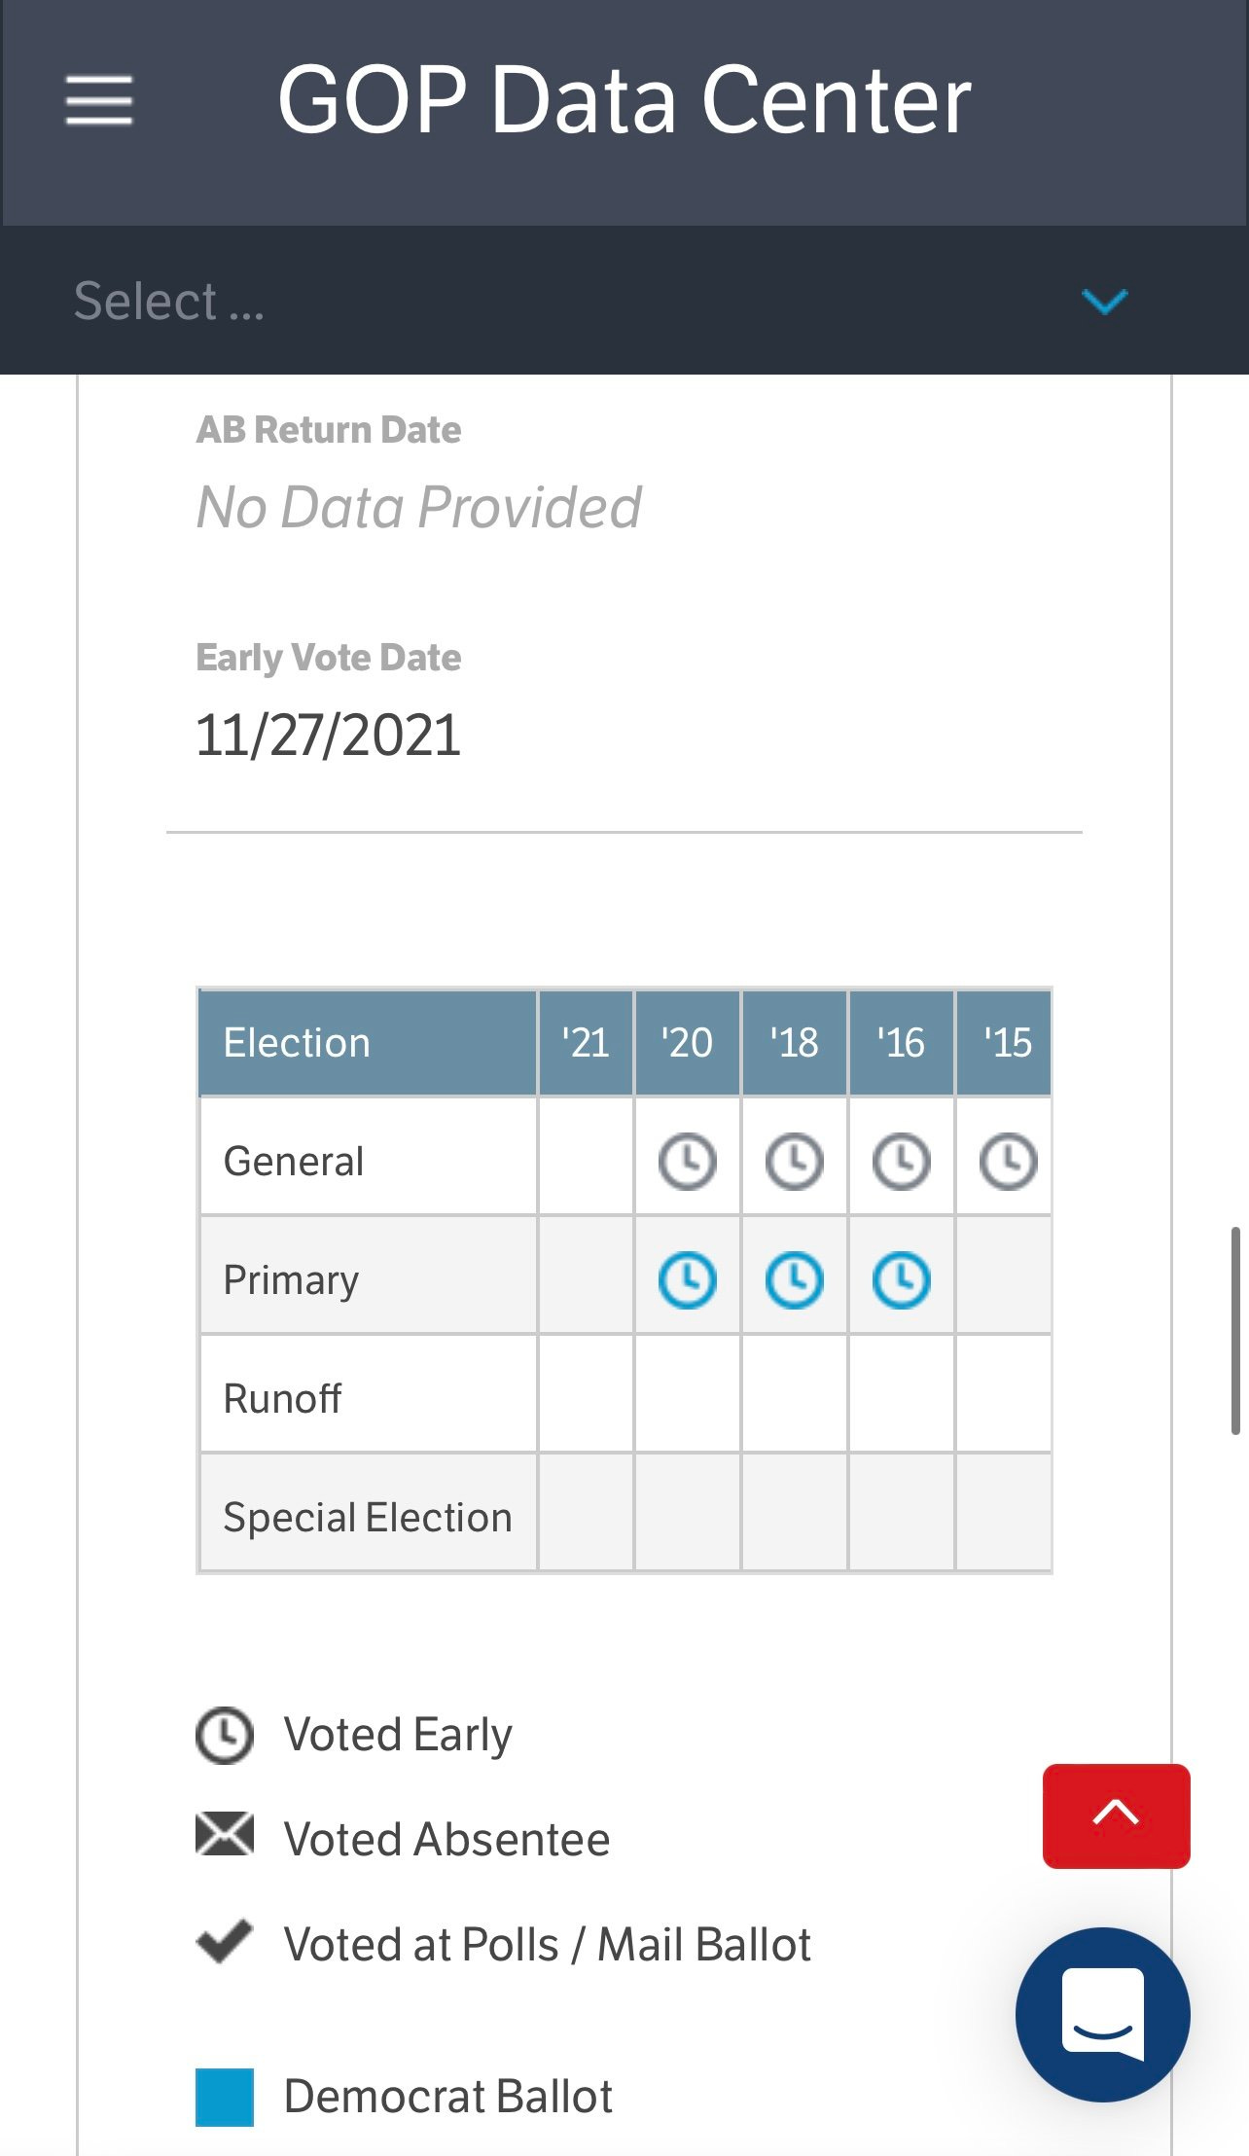Screen dimensions: 1249x2156
Task: Click the Early Vote Date value 11/27/2021
Action: point(328,735)
